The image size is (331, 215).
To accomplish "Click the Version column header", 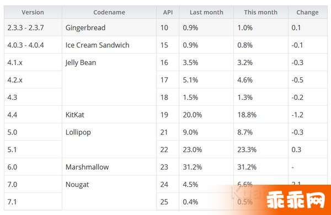I will pyautogui.click(x=33, y=12).
